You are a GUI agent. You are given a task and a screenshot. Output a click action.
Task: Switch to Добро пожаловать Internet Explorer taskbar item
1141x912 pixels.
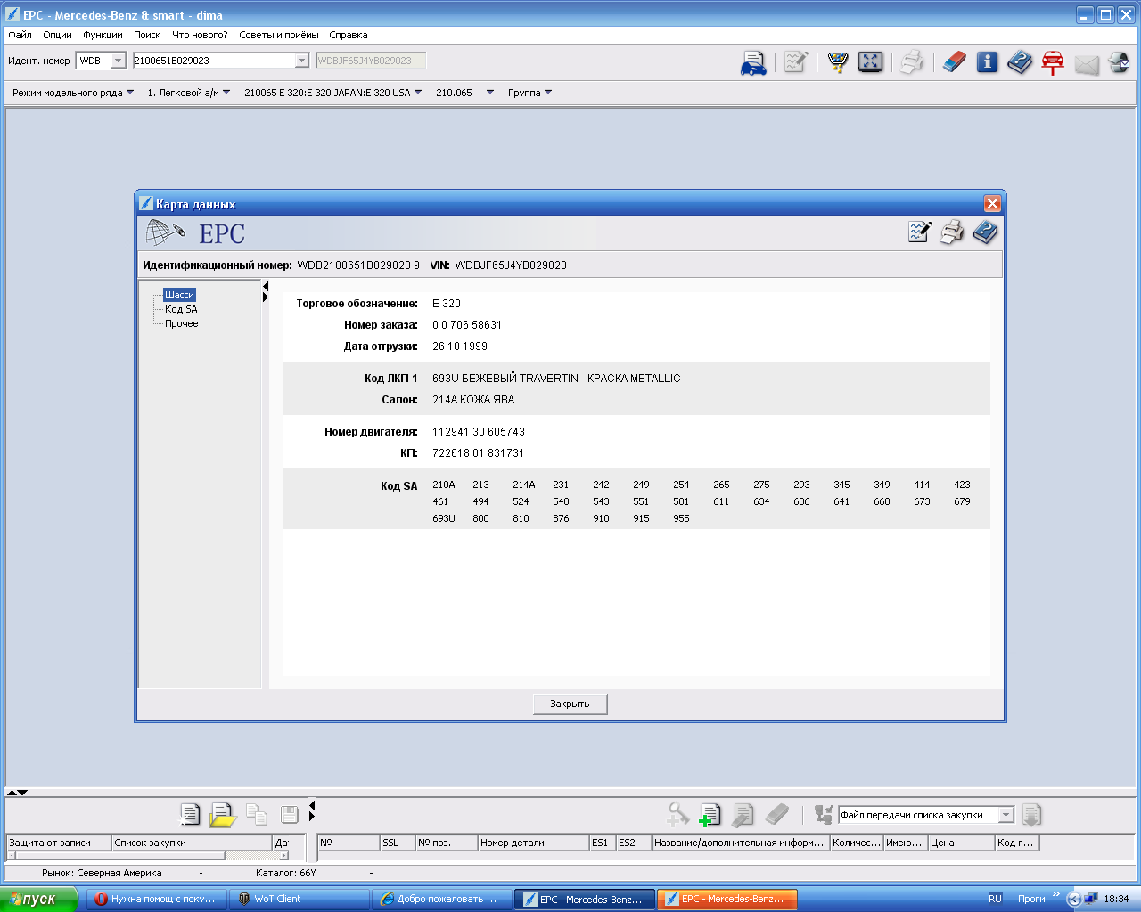(x=441, y=899)
